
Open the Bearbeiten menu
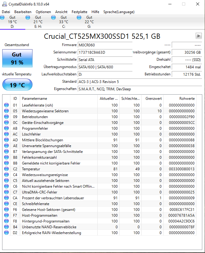[x=23, y=12]
